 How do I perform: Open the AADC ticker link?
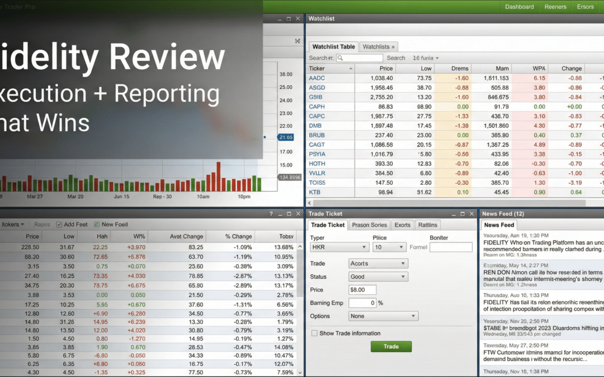tap(317, 78)
